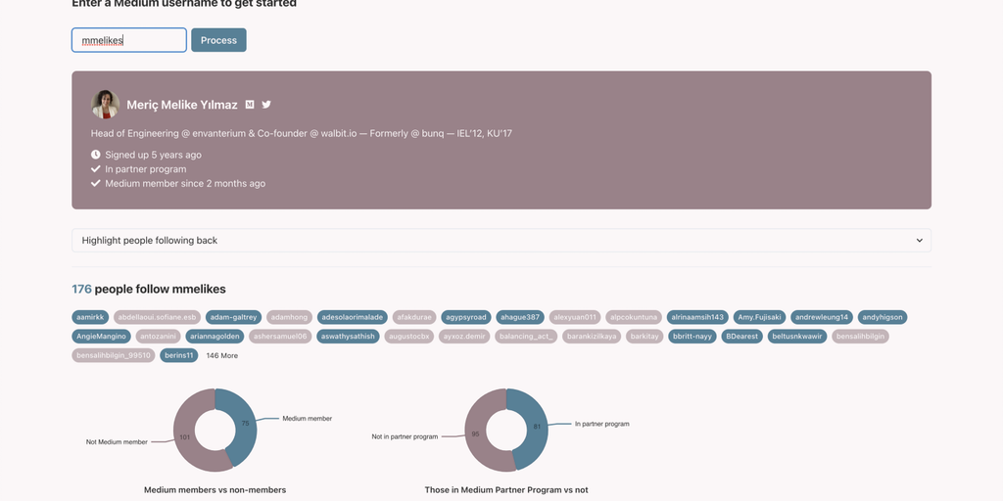Image resolution: width=1003 pixels, height=501 pixels.
Task: Click the Process button
Action: click(218, 39)
